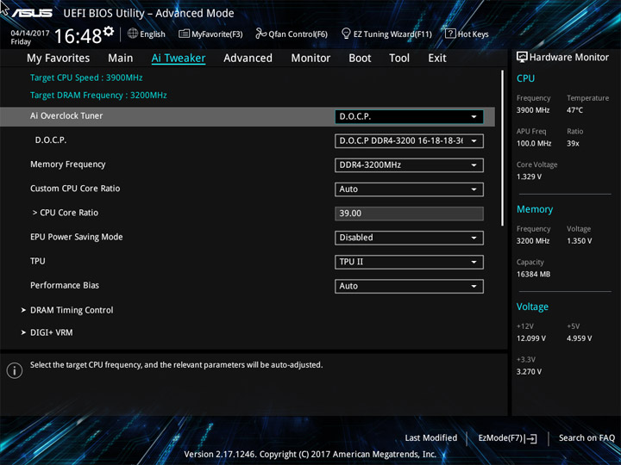
Task: Open the Monitor tab
Action: pyautogui.click(x=310, y=59)
